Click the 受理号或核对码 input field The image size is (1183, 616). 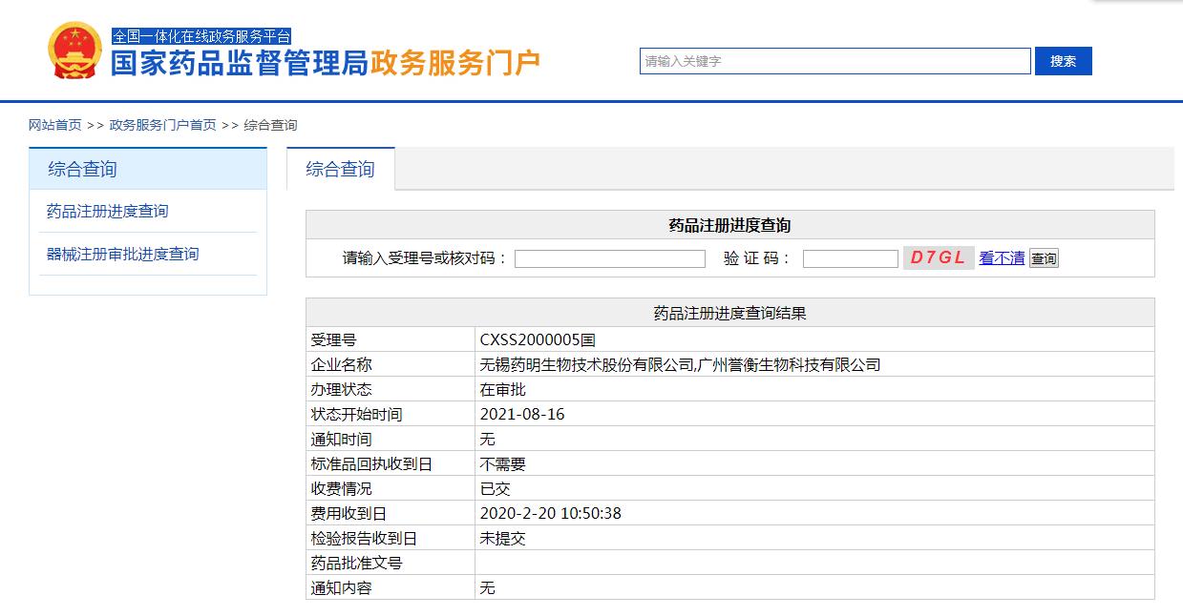point(609,258)
